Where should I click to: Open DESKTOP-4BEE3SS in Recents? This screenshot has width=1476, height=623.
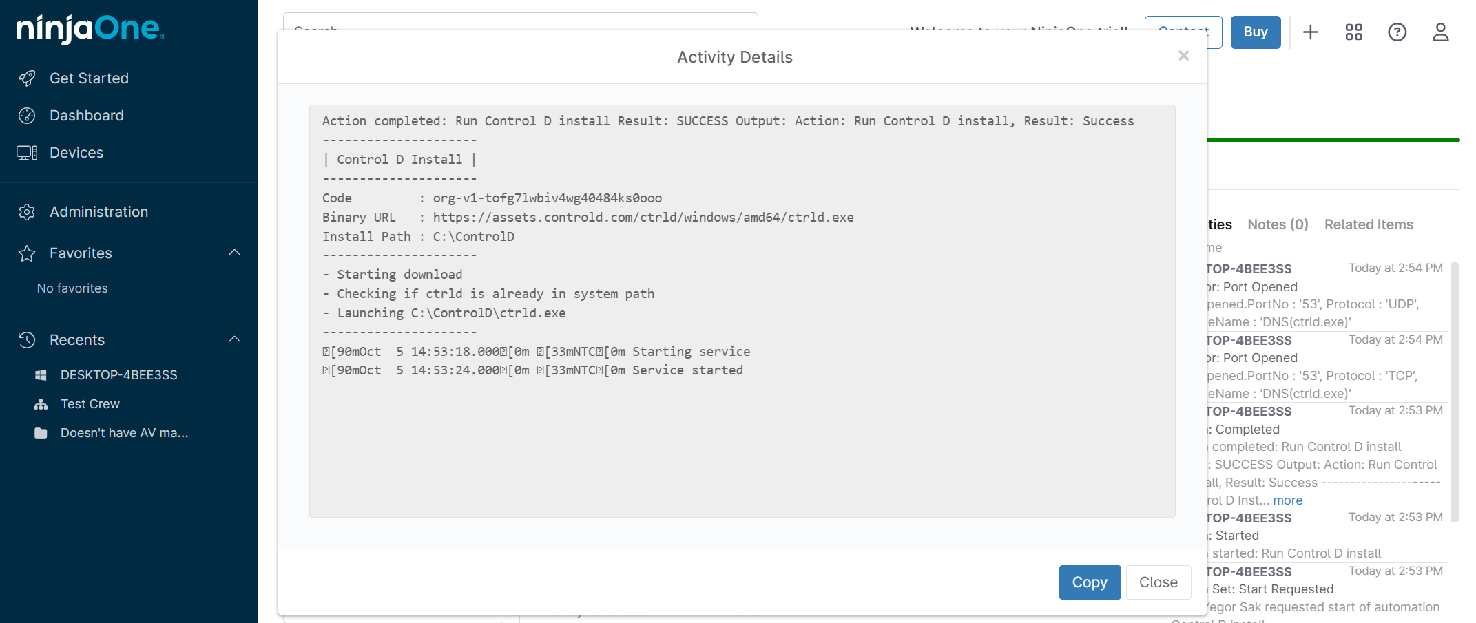pos(119,375)
